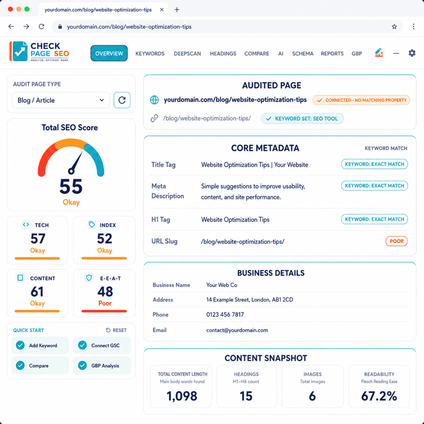The height and width of the screenshot is (424, 424).
Task: Click the audited URL yourdomain.com/blog/website-optimization-tips
Action: 235,100
